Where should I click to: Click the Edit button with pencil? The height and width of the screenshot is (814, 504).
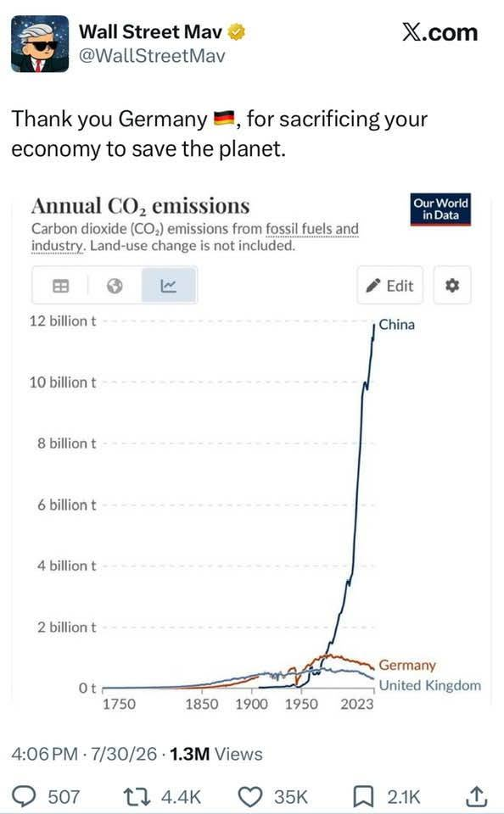click(x=389, y=286)
